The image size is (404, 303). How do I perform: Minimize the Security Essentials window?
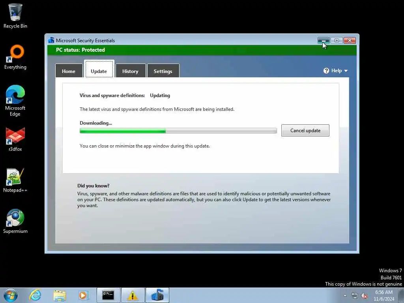pyautogui.click(x=324, y=41)
